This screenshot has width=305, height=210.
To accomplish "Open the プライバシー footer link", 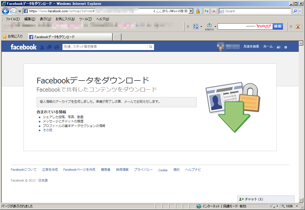I will [143, 170].
